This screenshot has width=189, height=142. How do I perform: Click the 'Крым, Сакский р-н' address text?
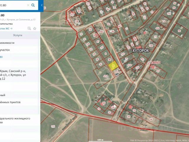(x=13, y=71)
